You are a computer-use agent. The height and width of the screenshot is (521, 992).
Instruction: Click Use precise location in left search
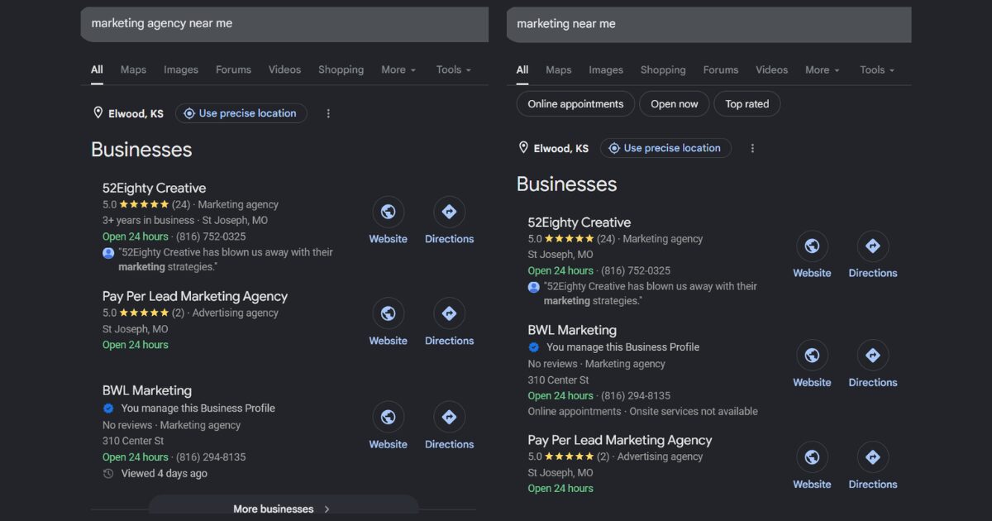241,113
